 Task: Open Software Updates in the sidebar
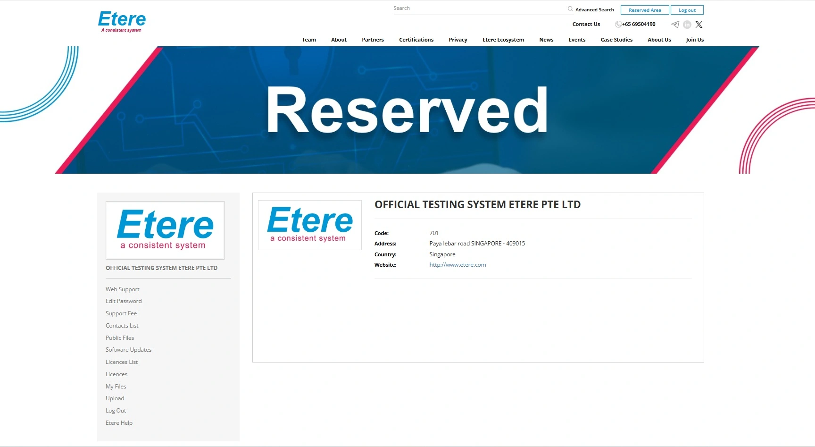pos(128,350)
